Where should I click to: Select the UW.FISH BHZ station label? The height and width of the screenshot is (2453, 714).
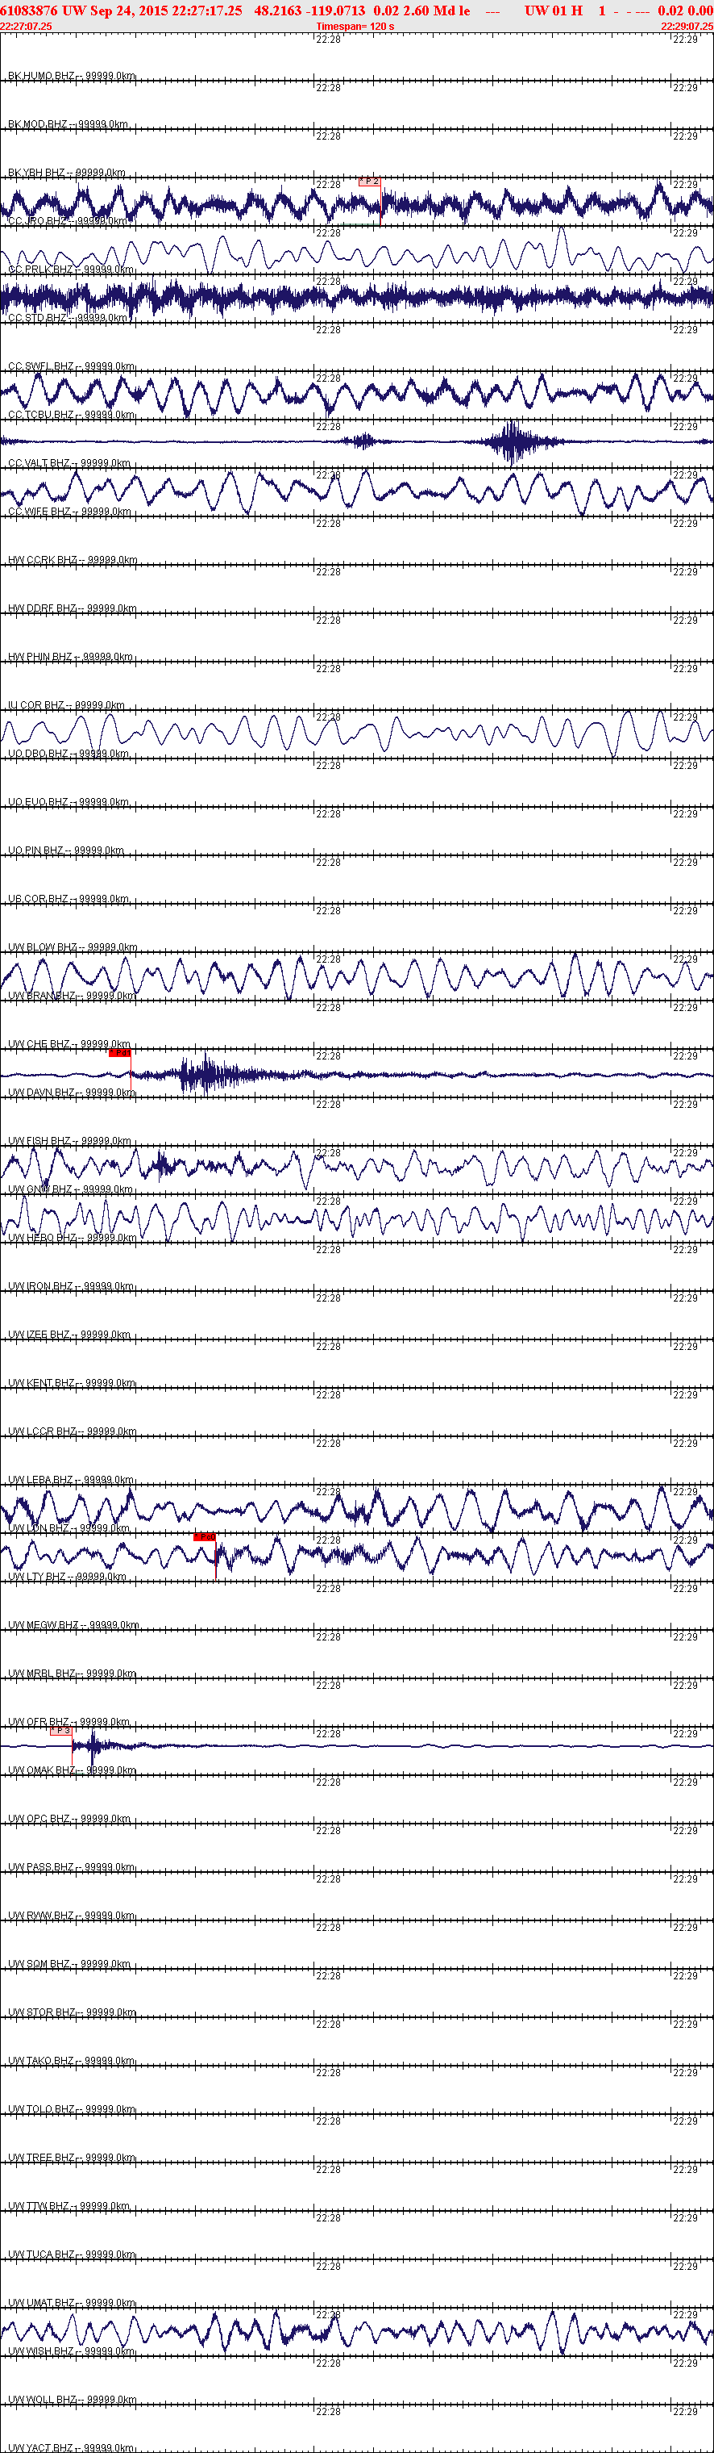point(70,1141)
